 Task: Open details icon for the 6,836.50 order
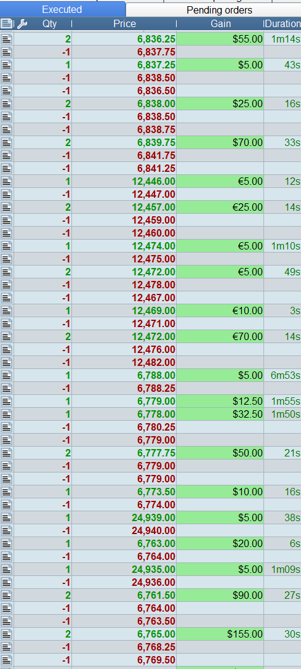(6, 91)
